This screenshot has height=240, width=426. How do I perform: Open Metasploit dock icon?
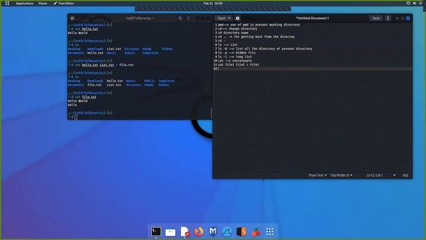click(x=213, y=231)
